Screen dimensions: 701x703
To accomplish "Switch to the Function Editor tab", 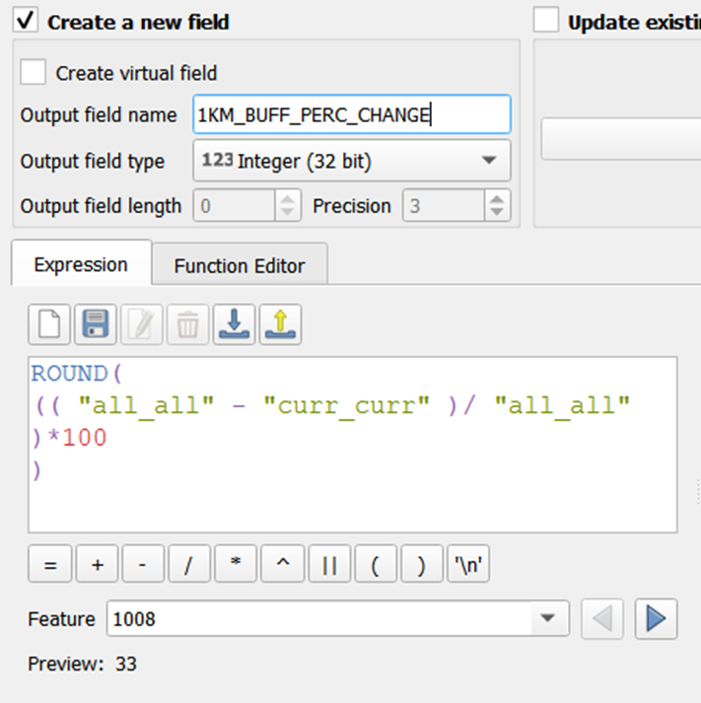I will click(x=240, y=265).
